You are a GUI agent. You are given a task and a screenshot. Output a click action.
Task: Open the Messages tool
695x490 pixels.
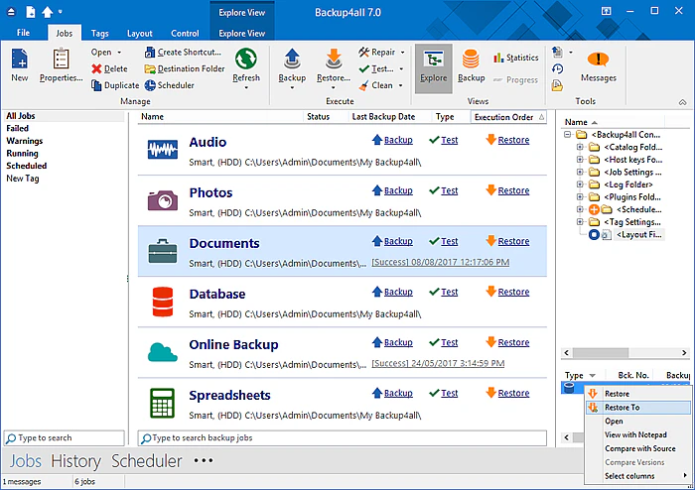(599, 65)
